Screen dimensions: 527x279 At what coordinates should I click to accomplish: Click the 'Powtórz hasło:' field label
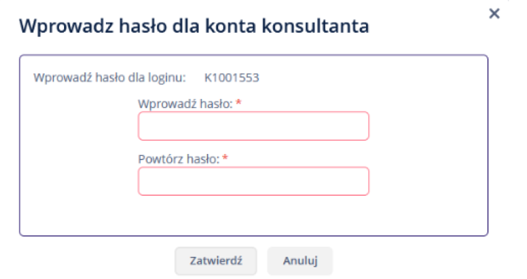coord(178,159)
